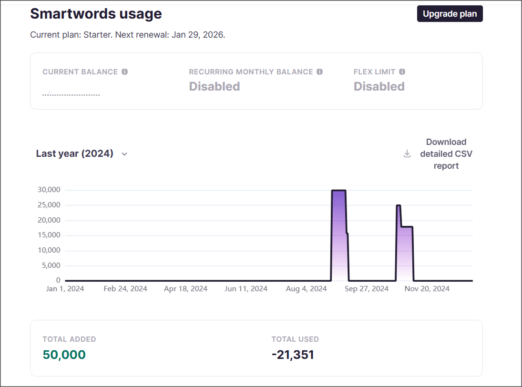Image resolution: width=522 pixels, height=387 pixels.
Task: Click the Recurring Monthly Balance info icon
Action: [x=319, y=72]
